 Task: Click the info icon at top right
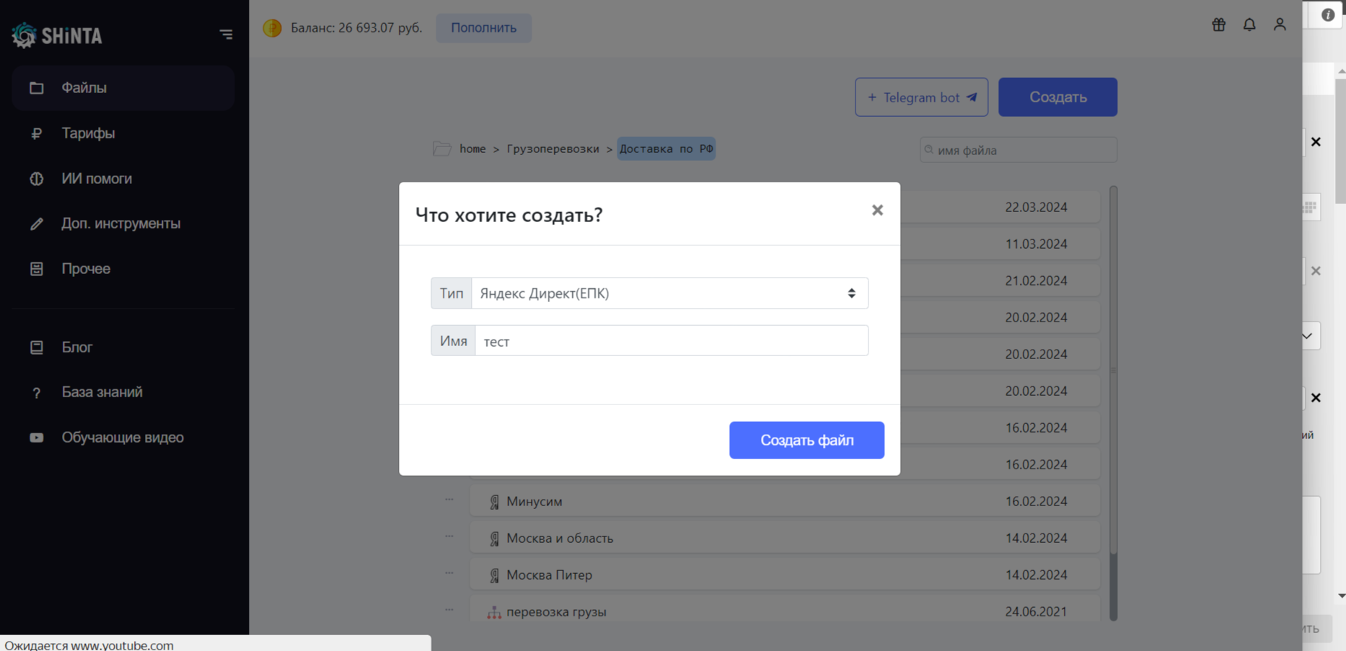click(x=1327, y=14)
